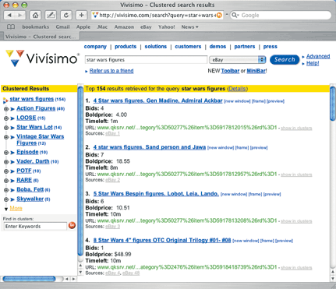Click the orange go button beside Enter Keywords
The image size is (336, 289).
point(72,225)
